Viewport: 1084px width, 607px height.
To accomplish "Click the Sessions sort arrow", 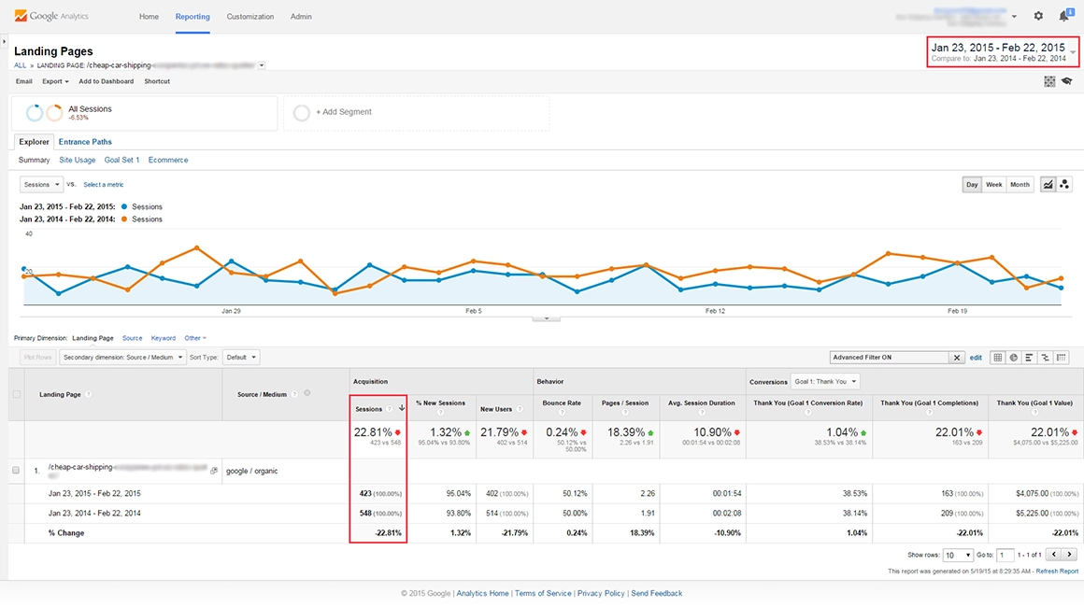I will (402, 408).
